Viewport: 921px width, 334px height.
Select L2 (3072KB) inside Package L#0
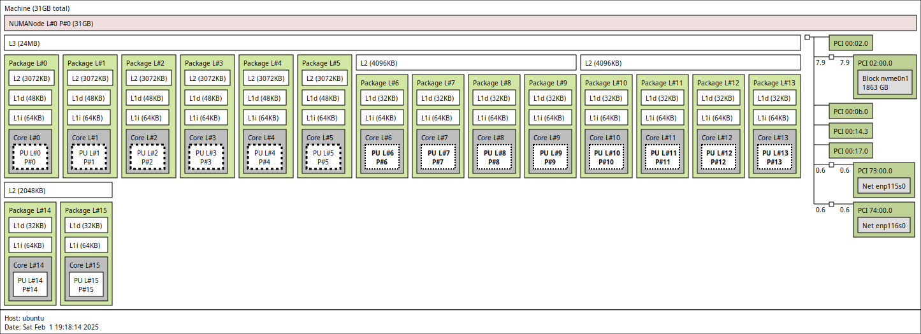(31, 78)
